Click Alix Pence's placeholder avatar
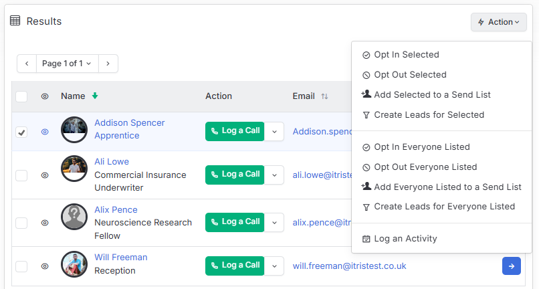The height and width of the screenshot is (289, 539). (x=74, y=216)
